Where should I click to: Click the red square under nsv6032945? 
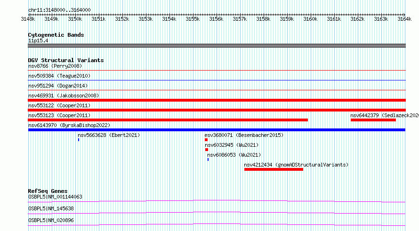coord(207,150)
